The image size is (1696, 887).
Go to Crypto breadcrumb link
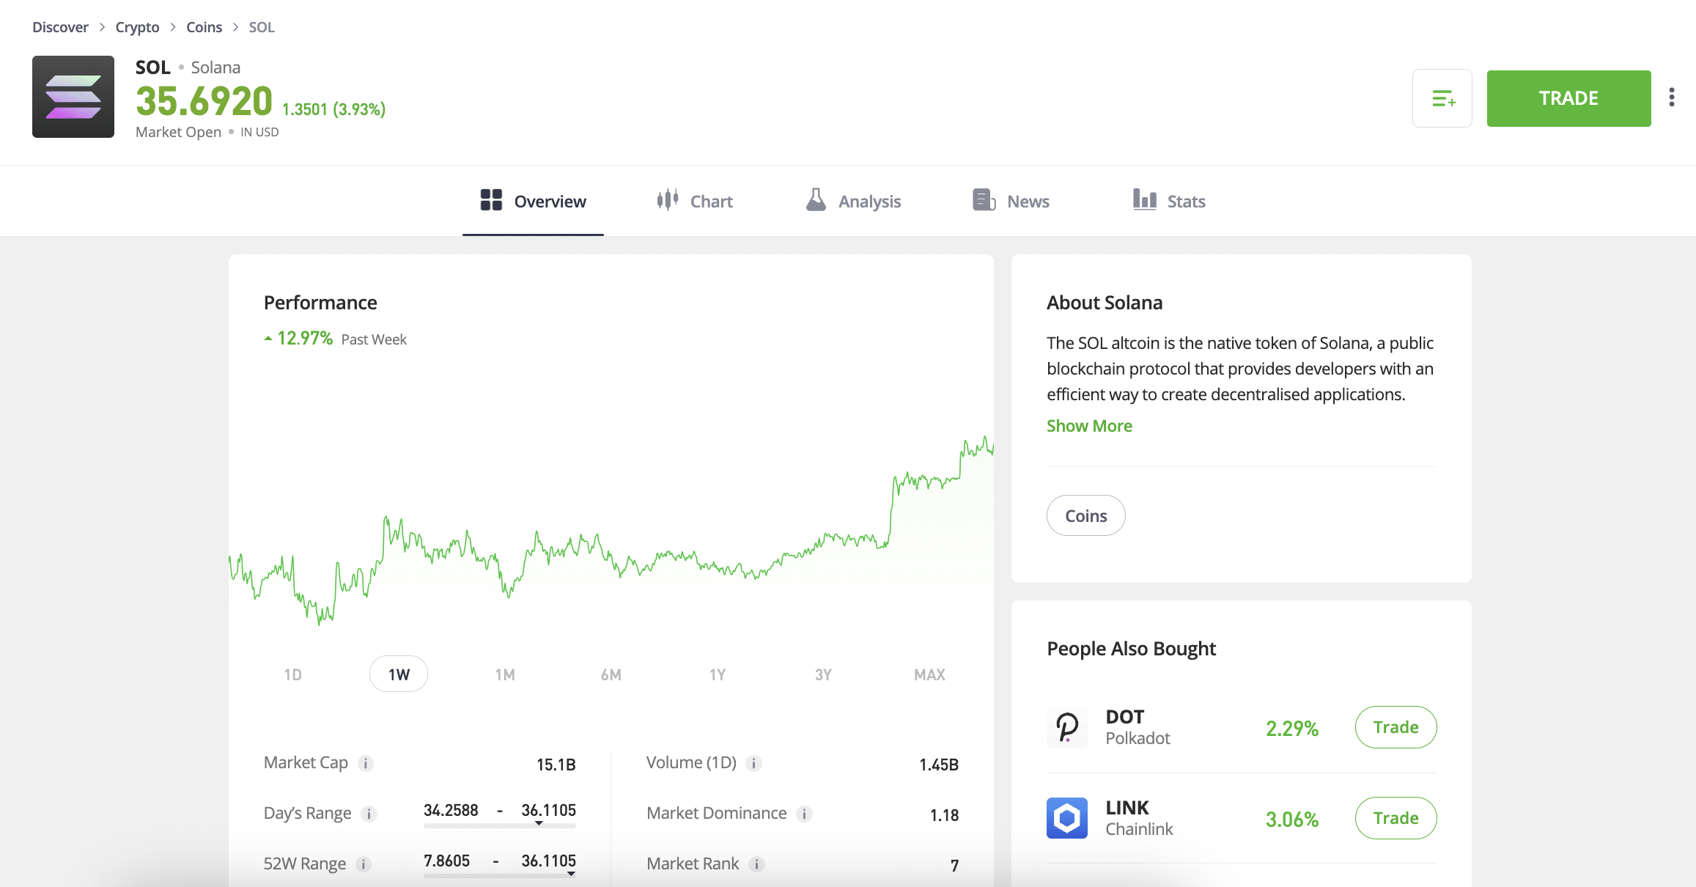click(137, 27)
